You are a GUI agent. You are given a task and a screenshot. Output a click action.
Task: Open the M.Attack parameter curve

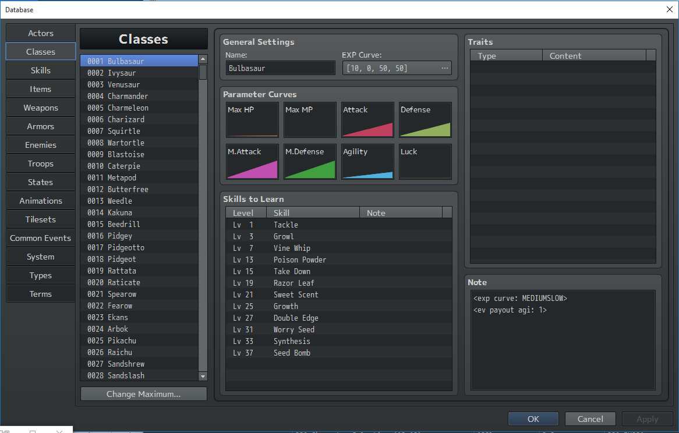(x=252, y=162)
